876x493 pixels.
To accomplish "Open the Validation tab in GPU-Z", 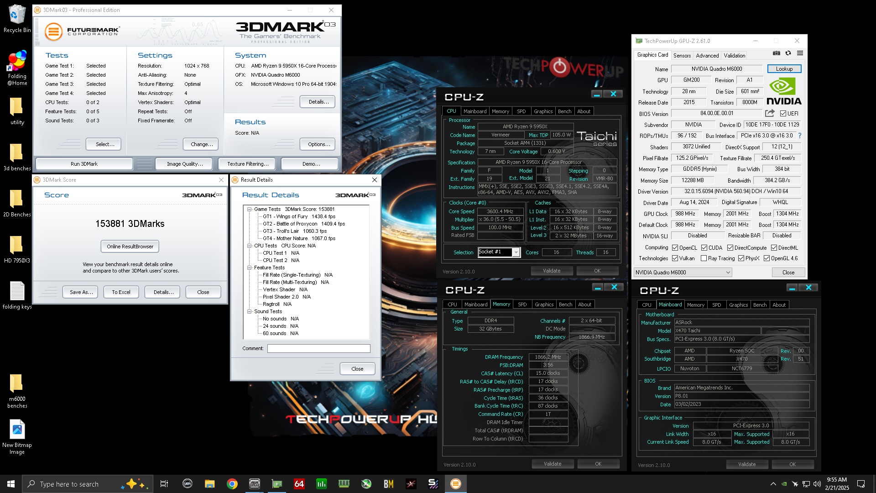I will point(735,56).
